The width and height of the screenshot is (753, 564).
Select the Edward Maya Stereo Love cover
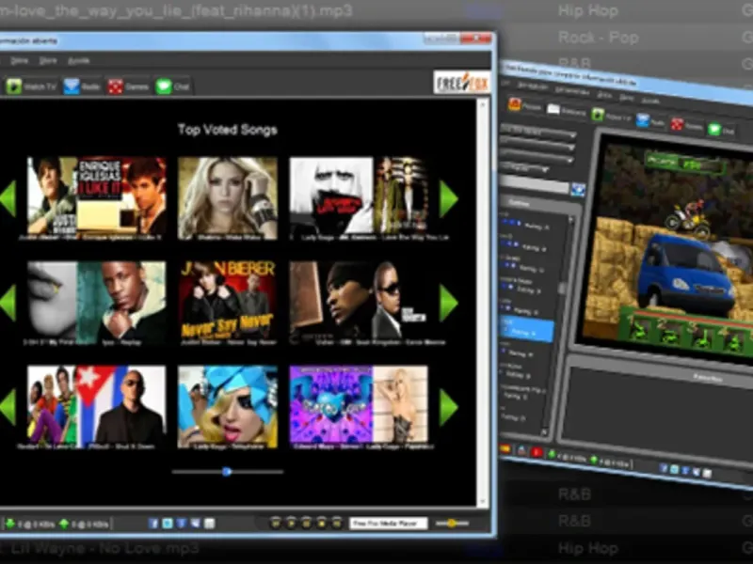click(331, 405)
